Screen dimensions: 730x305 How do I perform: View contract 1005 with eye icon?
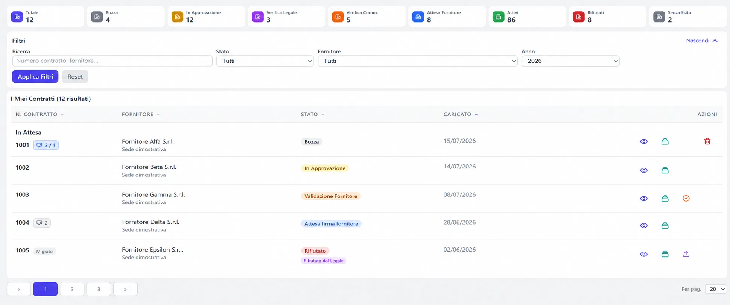[x=644, y=254]
